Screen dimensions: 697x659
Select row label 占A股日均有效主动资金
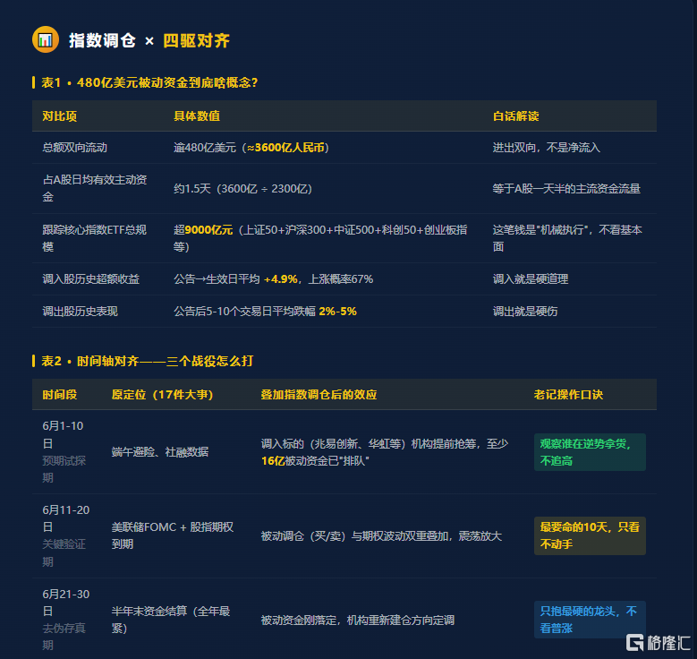pos(95,188)
